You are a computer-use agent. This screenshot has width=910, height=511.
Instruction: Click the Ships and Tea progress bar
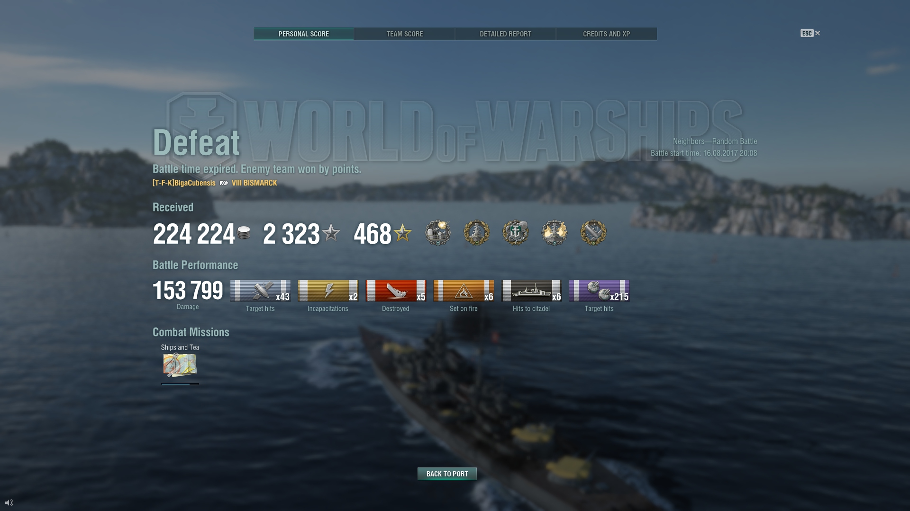(180, 384)
